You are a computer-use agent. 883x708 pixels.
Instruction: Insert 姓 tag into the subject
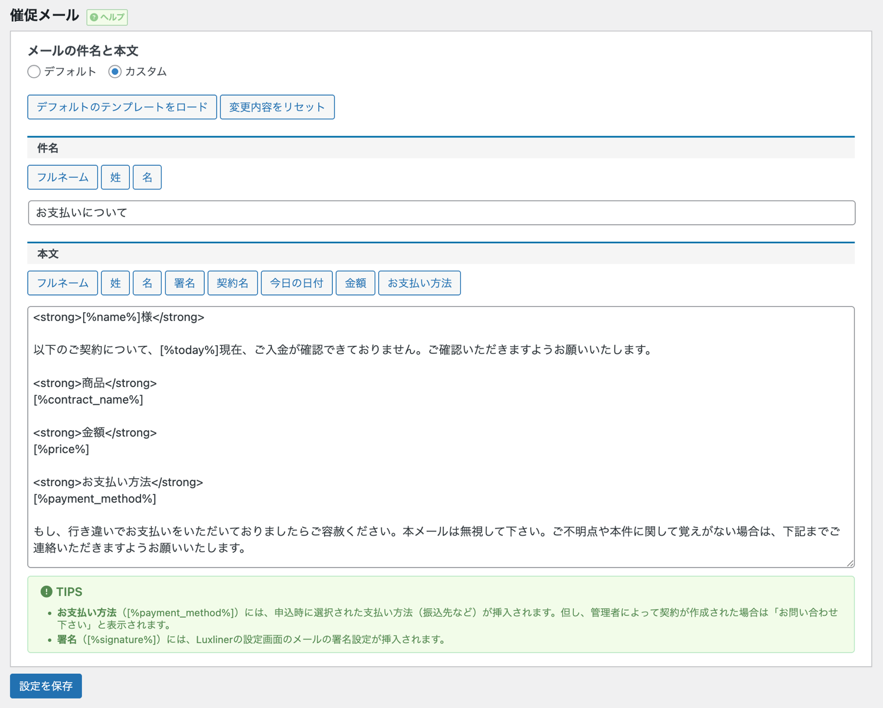115,178
